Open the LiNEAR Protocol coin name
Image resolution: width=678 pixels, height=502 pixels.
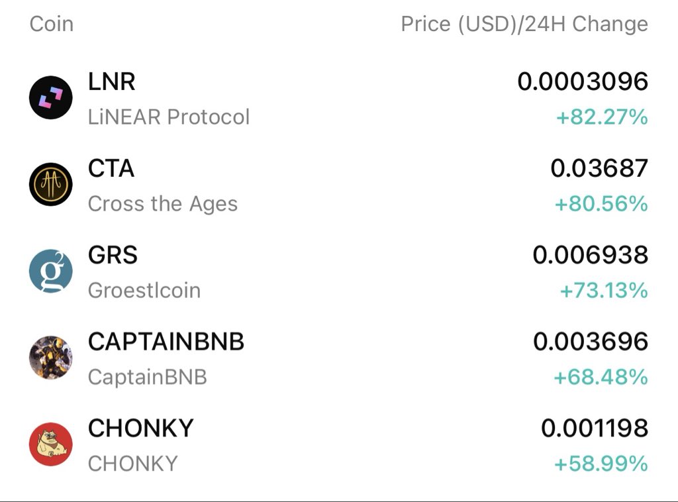(x=169, y=117)
